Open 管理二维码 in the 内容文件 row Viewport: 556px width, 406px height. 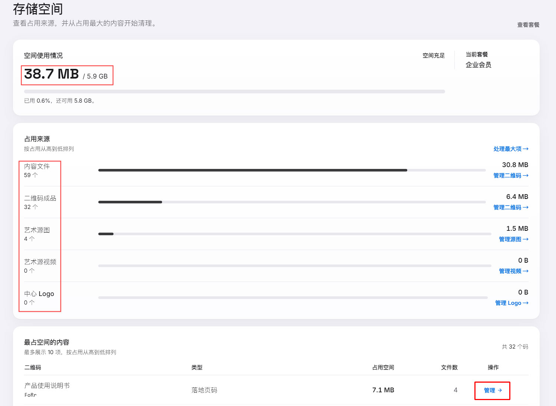(x=511, y=176)
